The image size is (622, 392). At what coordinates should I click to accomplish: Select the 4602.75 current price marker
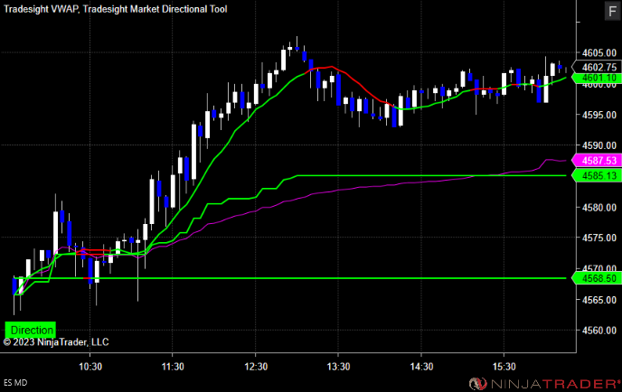[596, 67]
